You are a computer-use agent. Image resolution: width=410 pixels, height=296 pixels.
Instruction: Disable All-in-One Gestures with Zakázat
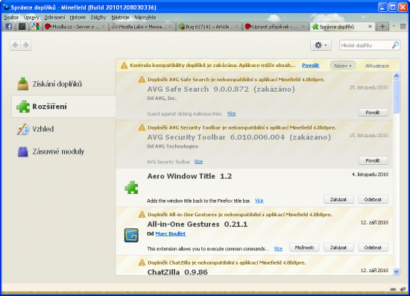(338, 248)
